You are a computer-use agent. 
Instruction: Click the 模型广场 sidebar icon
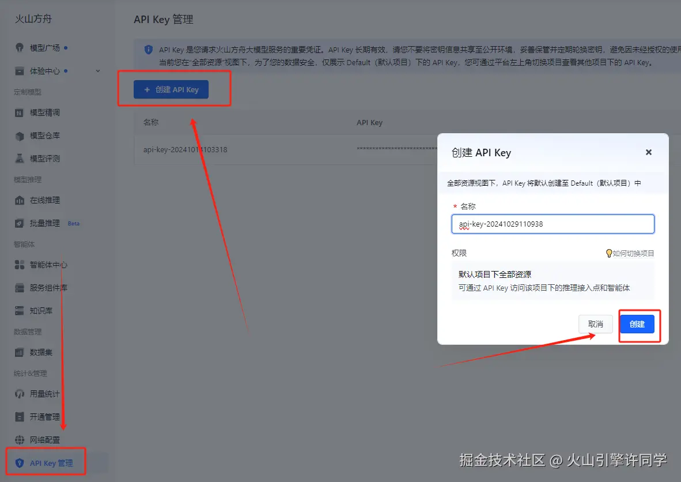point(20,48)
